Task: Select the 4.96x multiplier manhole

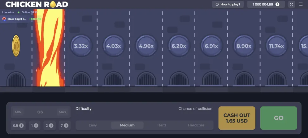Action: click(x=146, y=46)
